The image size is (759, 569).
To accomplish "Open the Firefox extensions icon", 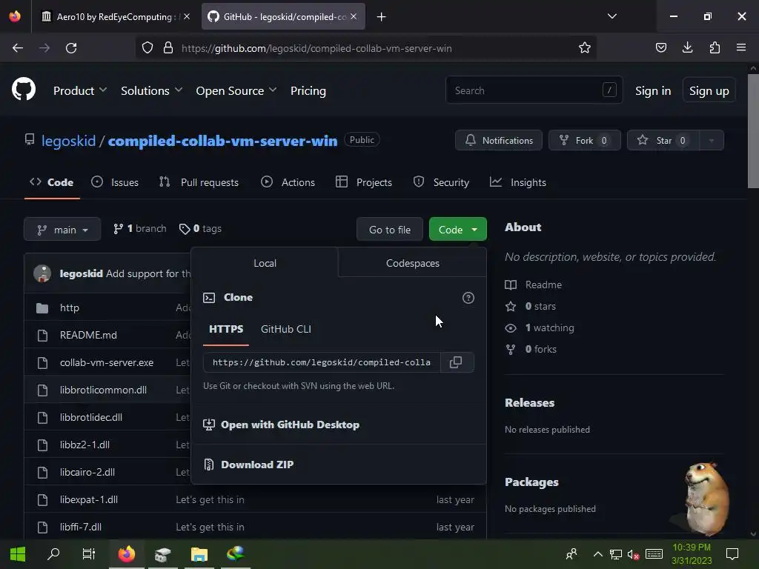I will pyautogui.click(x=715, y=47).
